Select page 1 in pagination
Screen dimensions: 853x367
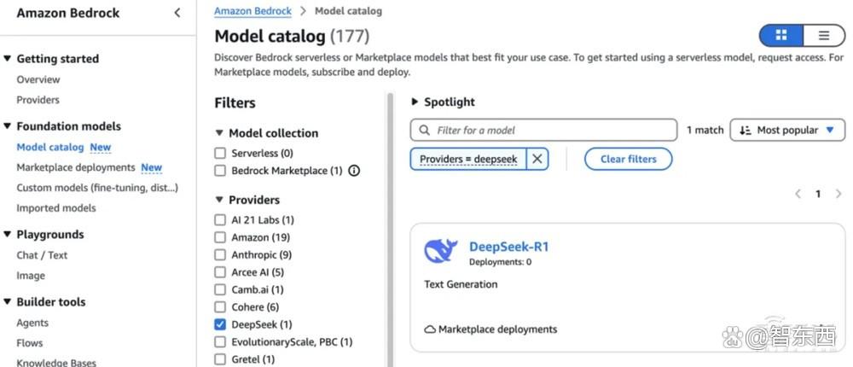818,194
